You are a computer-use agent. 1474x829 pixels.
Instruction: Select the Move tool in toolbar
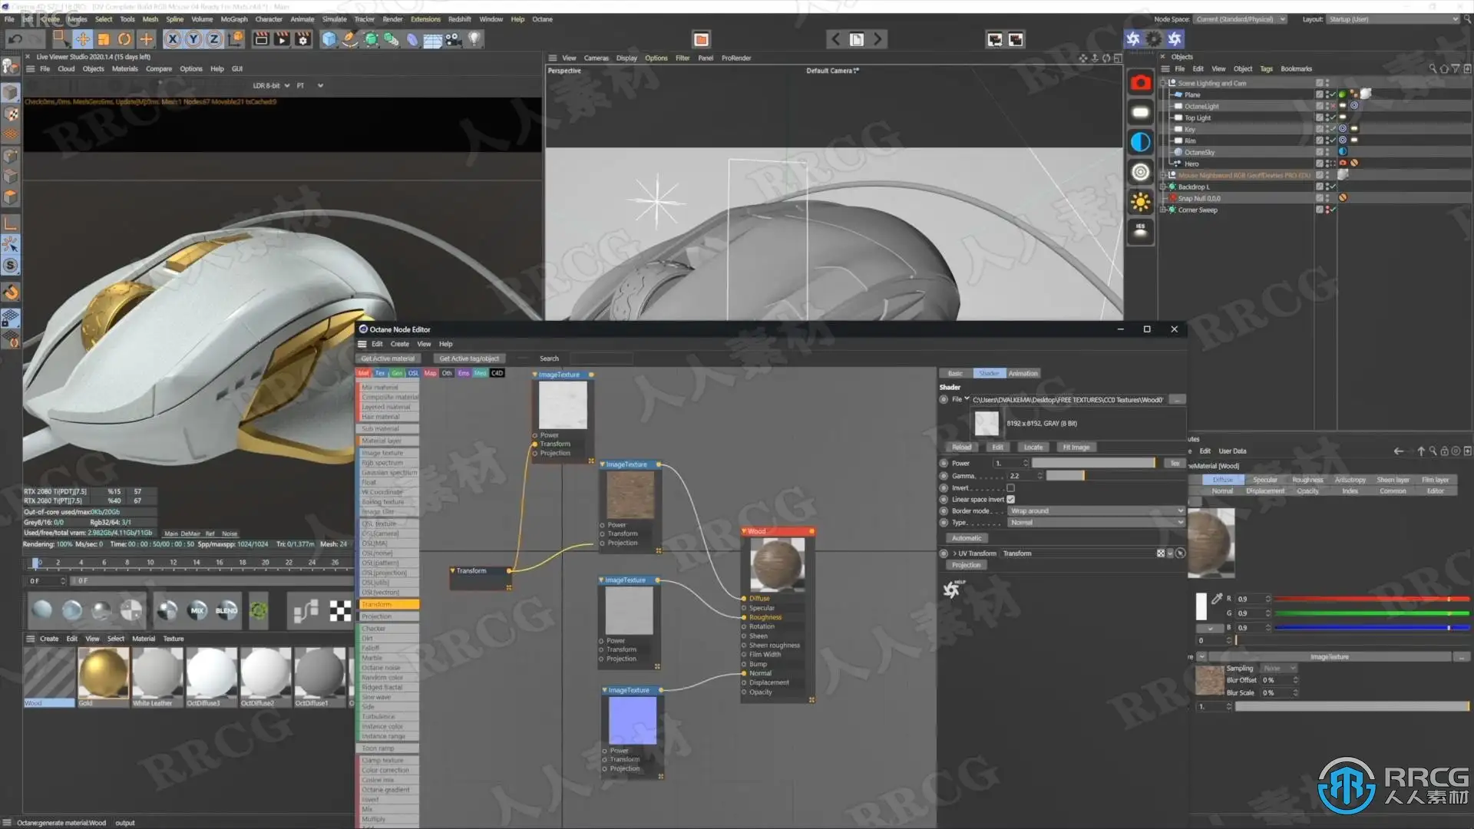pyautogui.click(x=83, y=39)
